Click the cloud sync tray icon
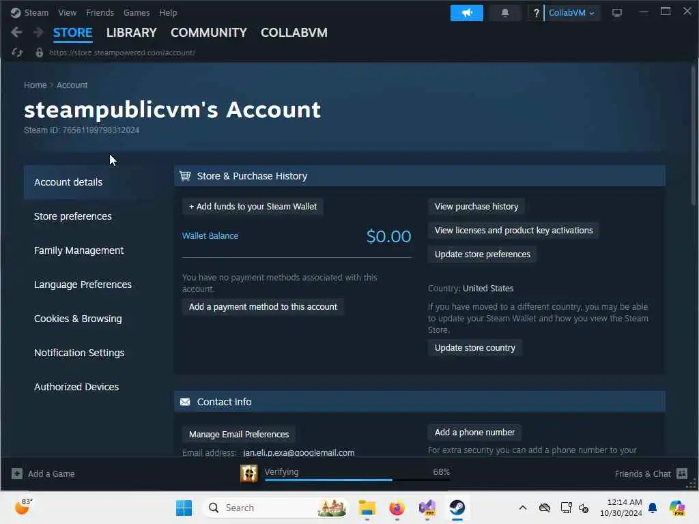Screen dimensions: 699x524 tap(544, 508)
